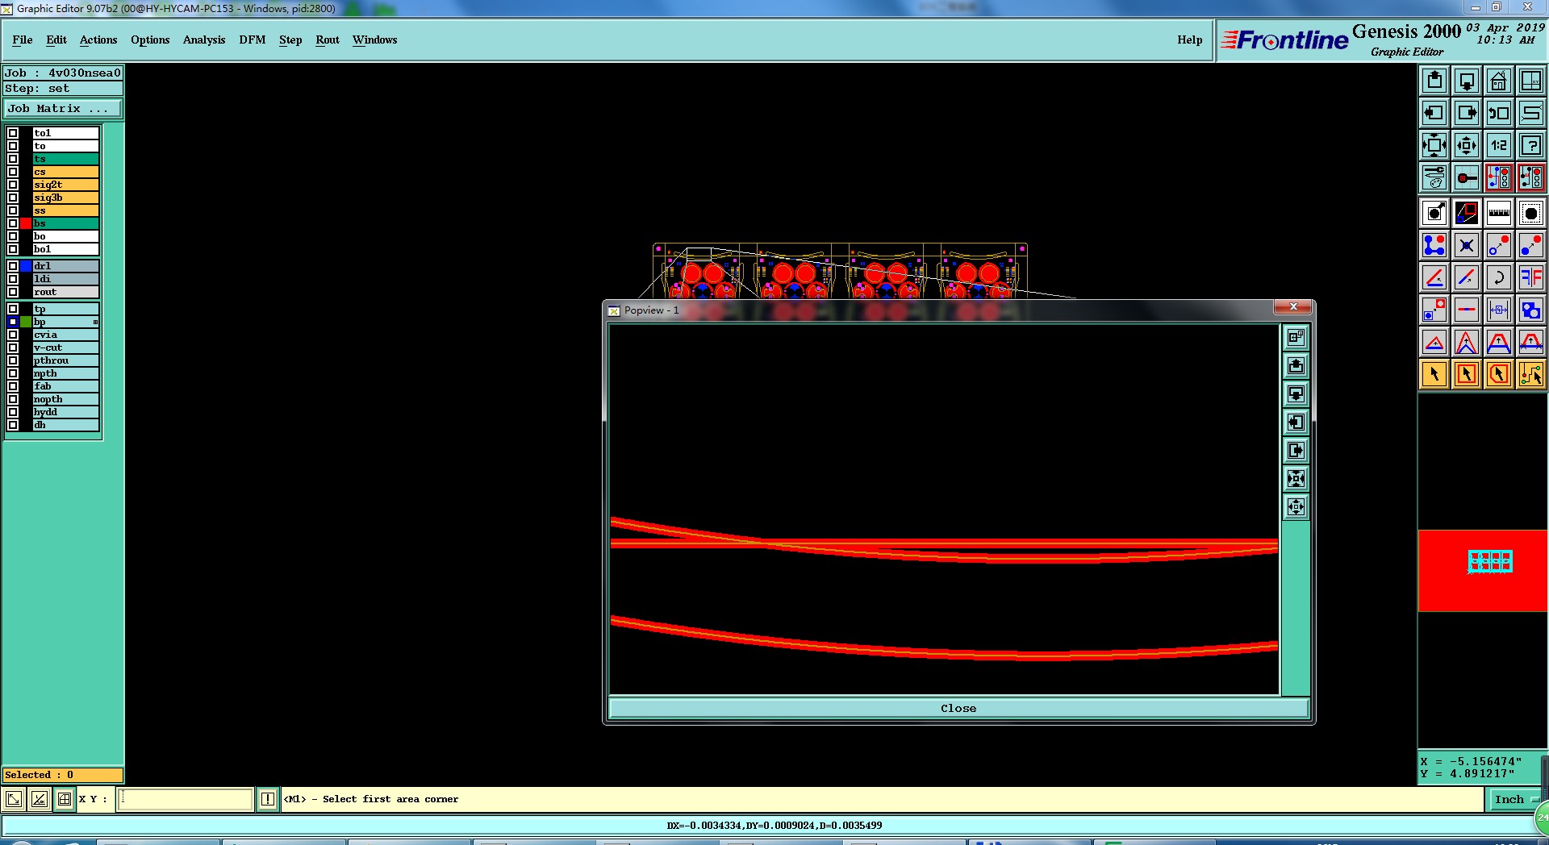Open the Help menu
The image size is (1549, 845).
[1189, 40]
